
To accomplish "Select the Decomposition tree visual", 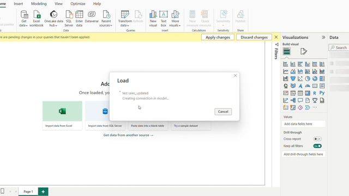I will tap(293, 100).
